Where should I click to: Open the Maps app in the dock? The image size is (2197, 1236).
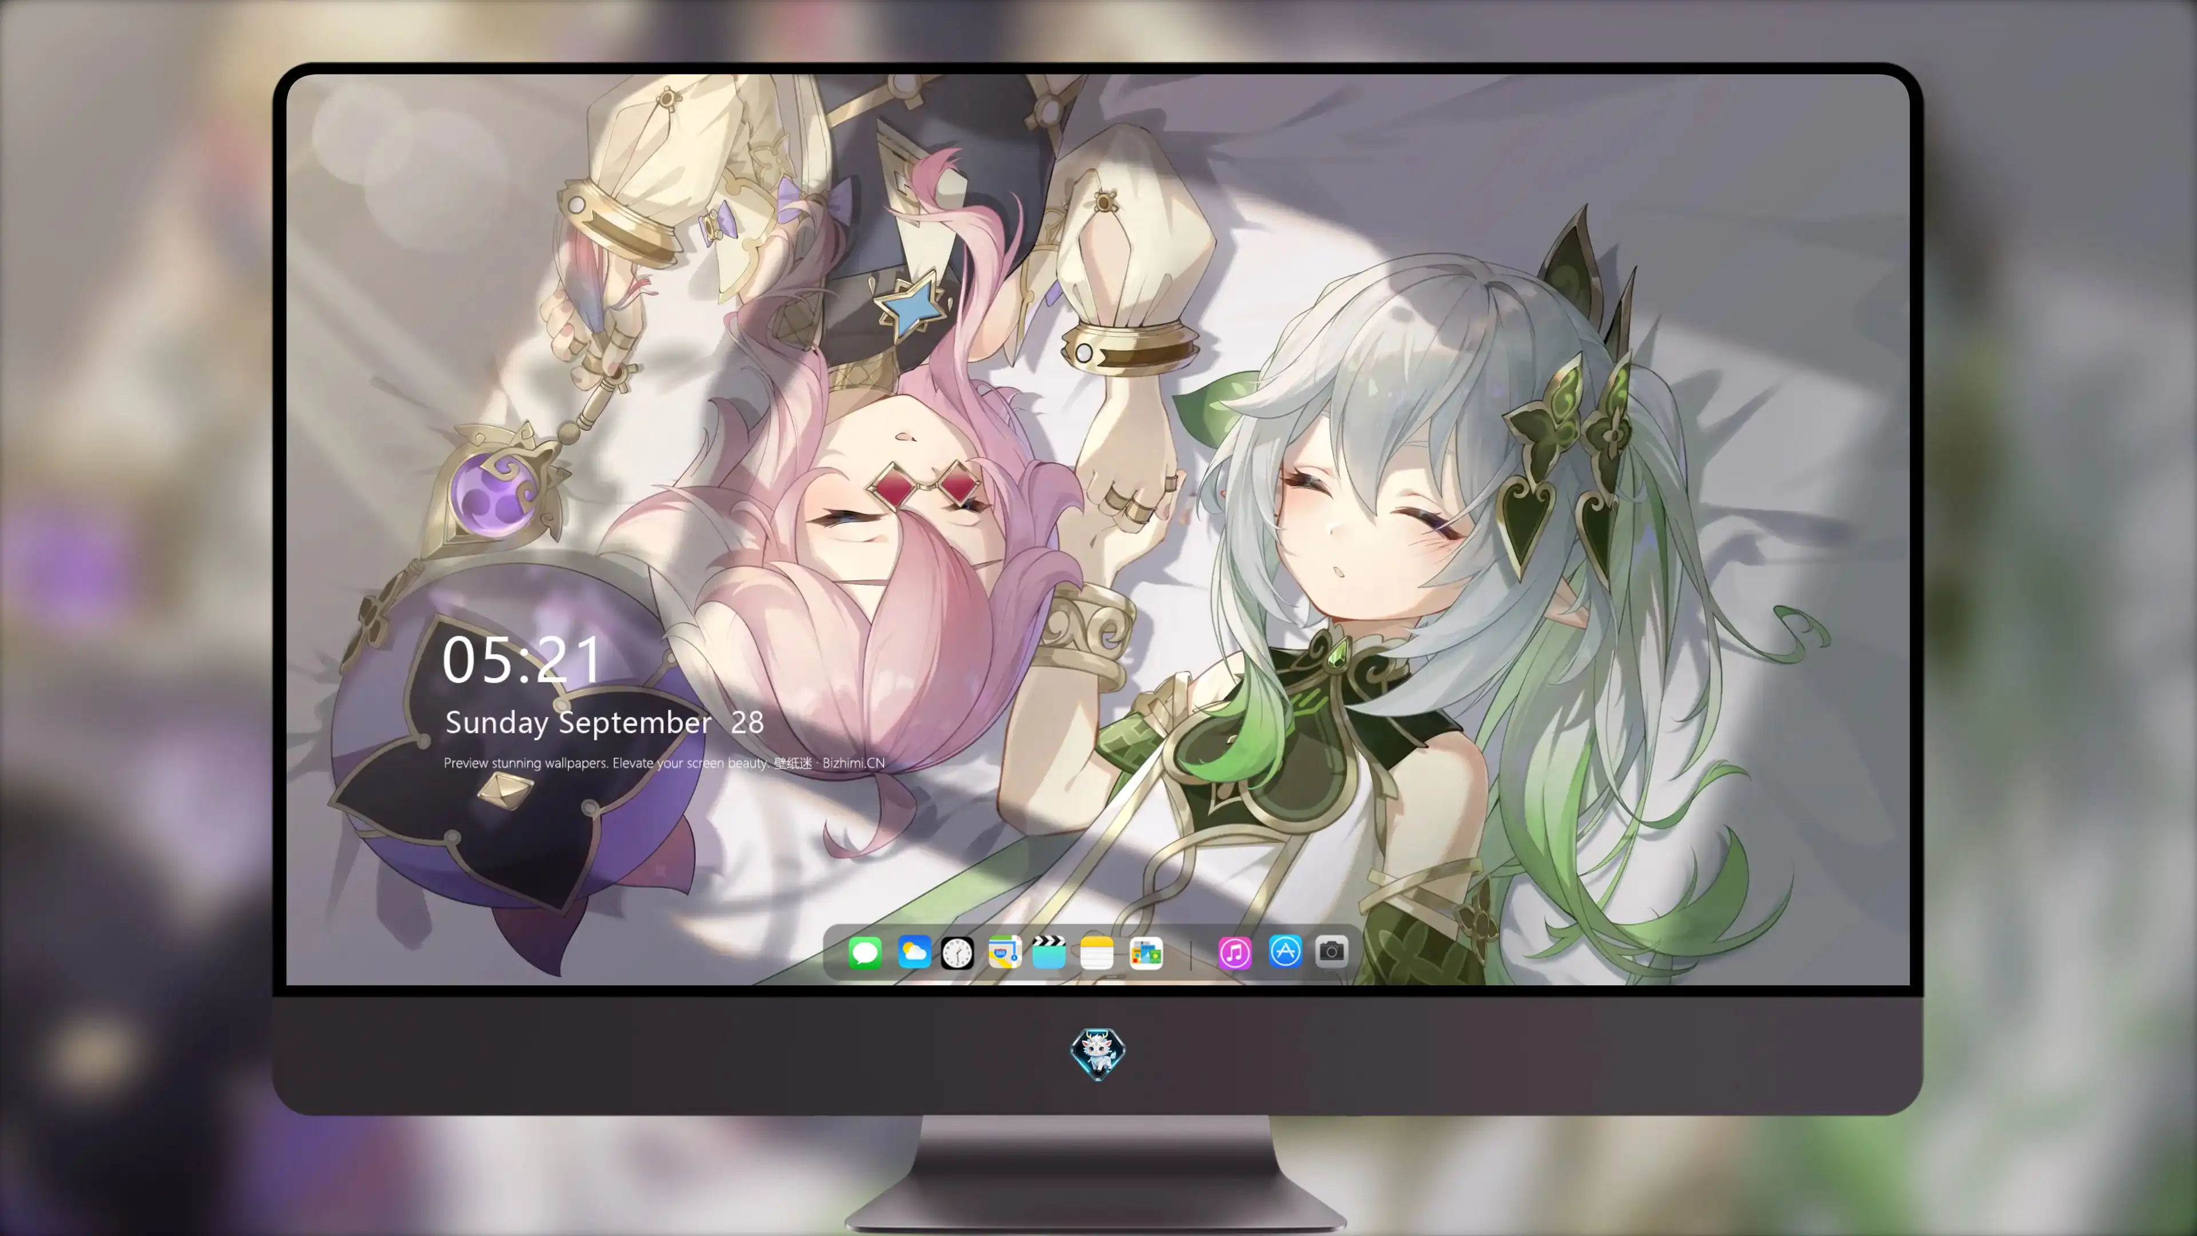pos(1005,952)
